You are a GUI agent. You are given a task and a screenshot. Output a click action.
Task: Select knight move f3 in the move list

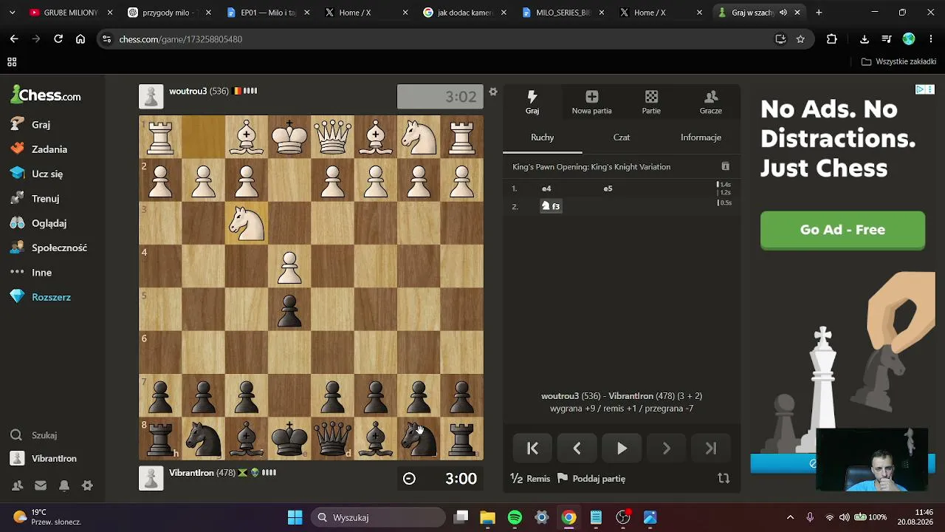(551, 206)
